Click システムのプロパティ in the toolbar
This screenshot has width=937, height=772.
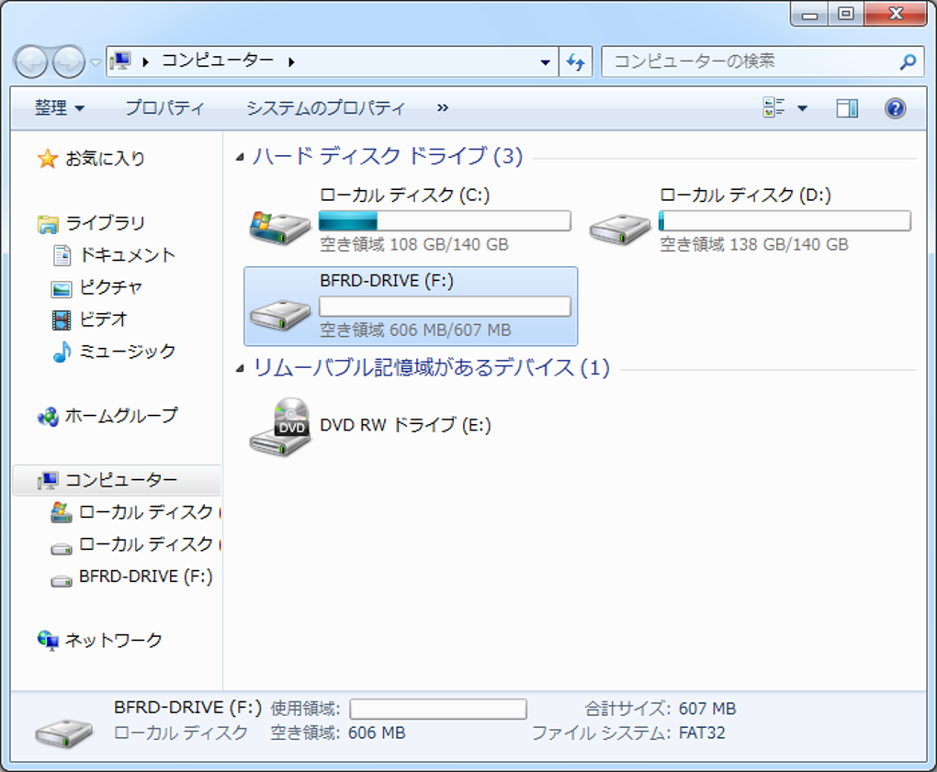pos(326,108)
